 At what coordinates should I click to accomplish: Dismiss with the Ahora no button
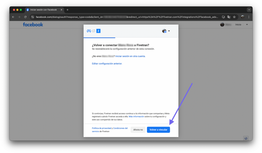pos(138,130)
